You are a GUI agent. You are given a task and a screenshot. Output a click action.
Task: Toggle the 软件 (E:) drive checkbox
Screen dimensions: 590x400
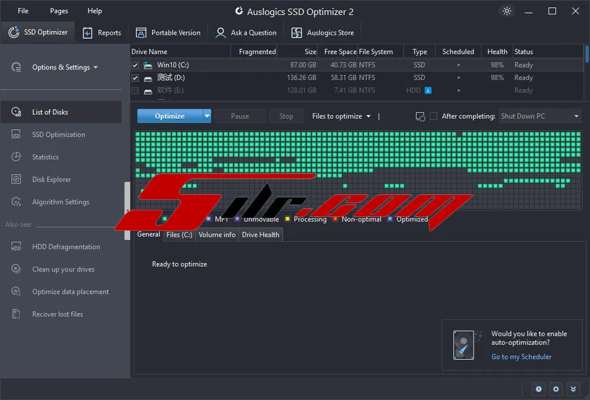(135, 90)
